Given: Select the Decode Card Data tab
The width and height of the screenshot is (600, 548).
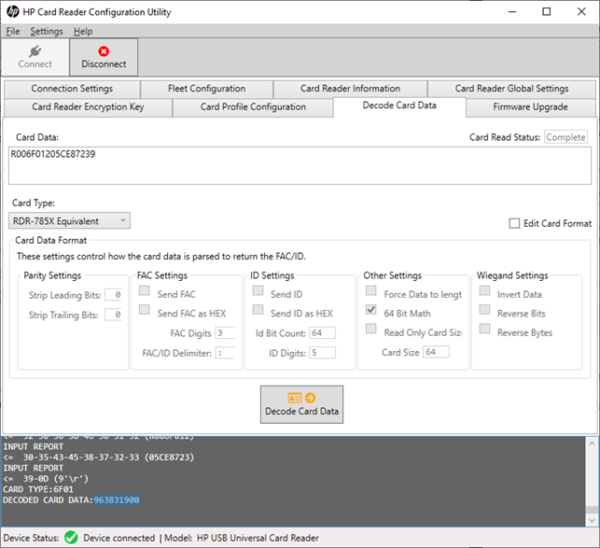Looking at the screenshot, I should (x=399, y=106).
